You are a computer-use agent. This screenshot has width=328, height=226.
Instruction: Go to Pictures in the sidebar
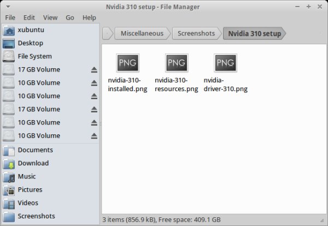pyautogui.click(x=50, y=189)
